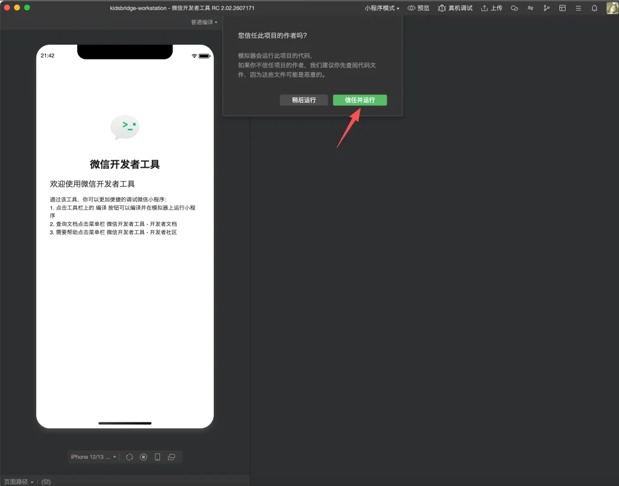Click the macOS yellow minimize window button
Image resolution: width=619 pixels, height=486 pixels.
pyautogui.click(x=17, y=7)
